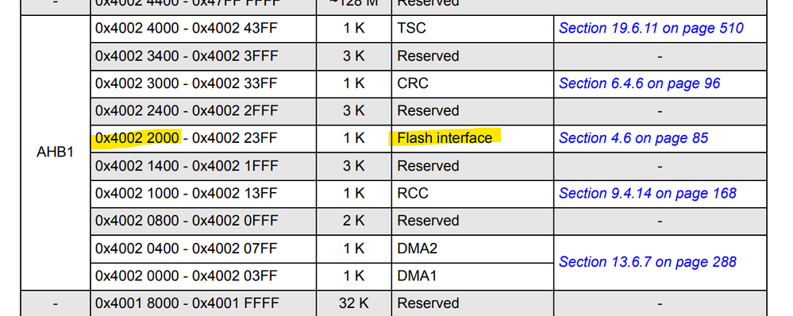Click the 2 K size cell
This screenshot has width=793, height=316.
(x=353, y=221)
